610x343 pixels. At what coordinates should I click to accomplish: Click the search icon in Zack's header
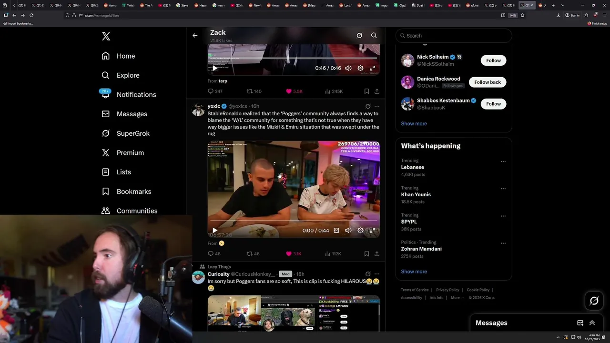374,35
